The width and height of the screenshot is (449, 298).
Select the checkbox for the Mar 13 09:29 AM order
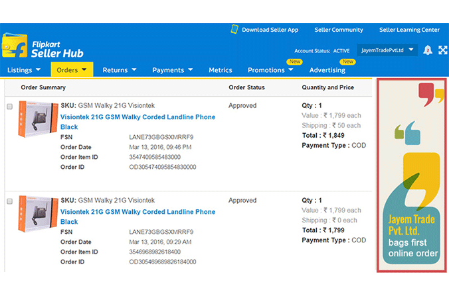pyautogui.click(x=10, y=201)
